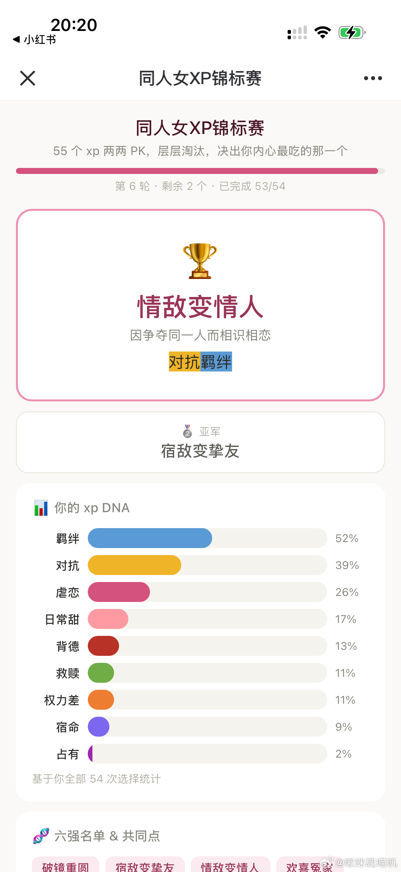Tap the battery charging indicator
Screen dimensions: 401x872
click(x=352, y=33)
